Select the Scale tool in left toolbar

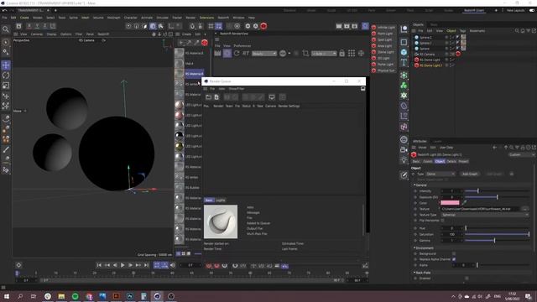coord(6,86)
